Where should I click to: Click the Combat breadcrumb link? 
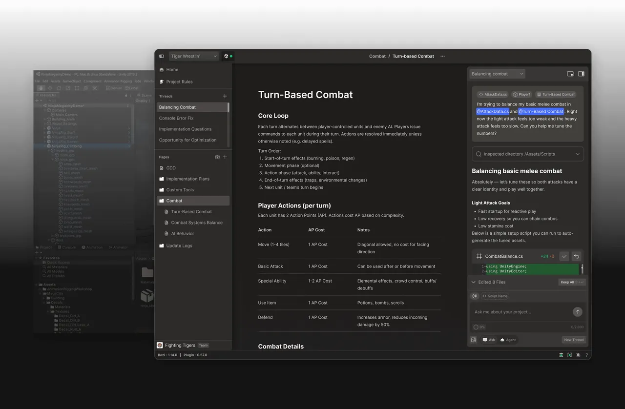pos(377,56)
